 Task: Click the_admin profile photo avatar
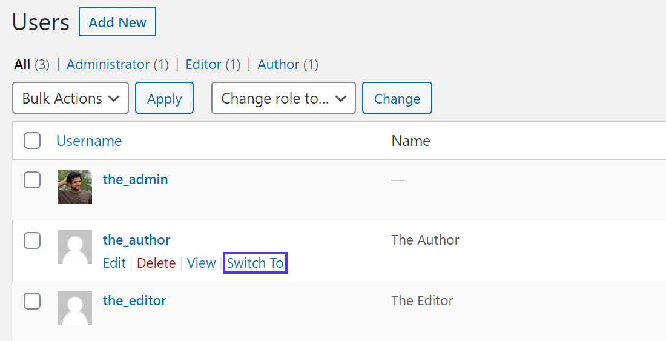pos(75,187)
